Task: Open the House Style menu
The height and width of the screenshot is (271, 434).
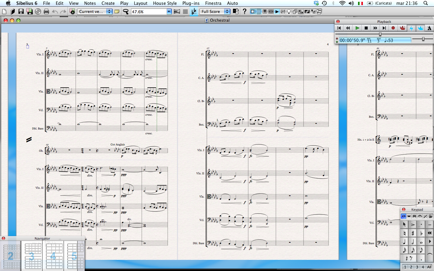Action: coord(165,3)
